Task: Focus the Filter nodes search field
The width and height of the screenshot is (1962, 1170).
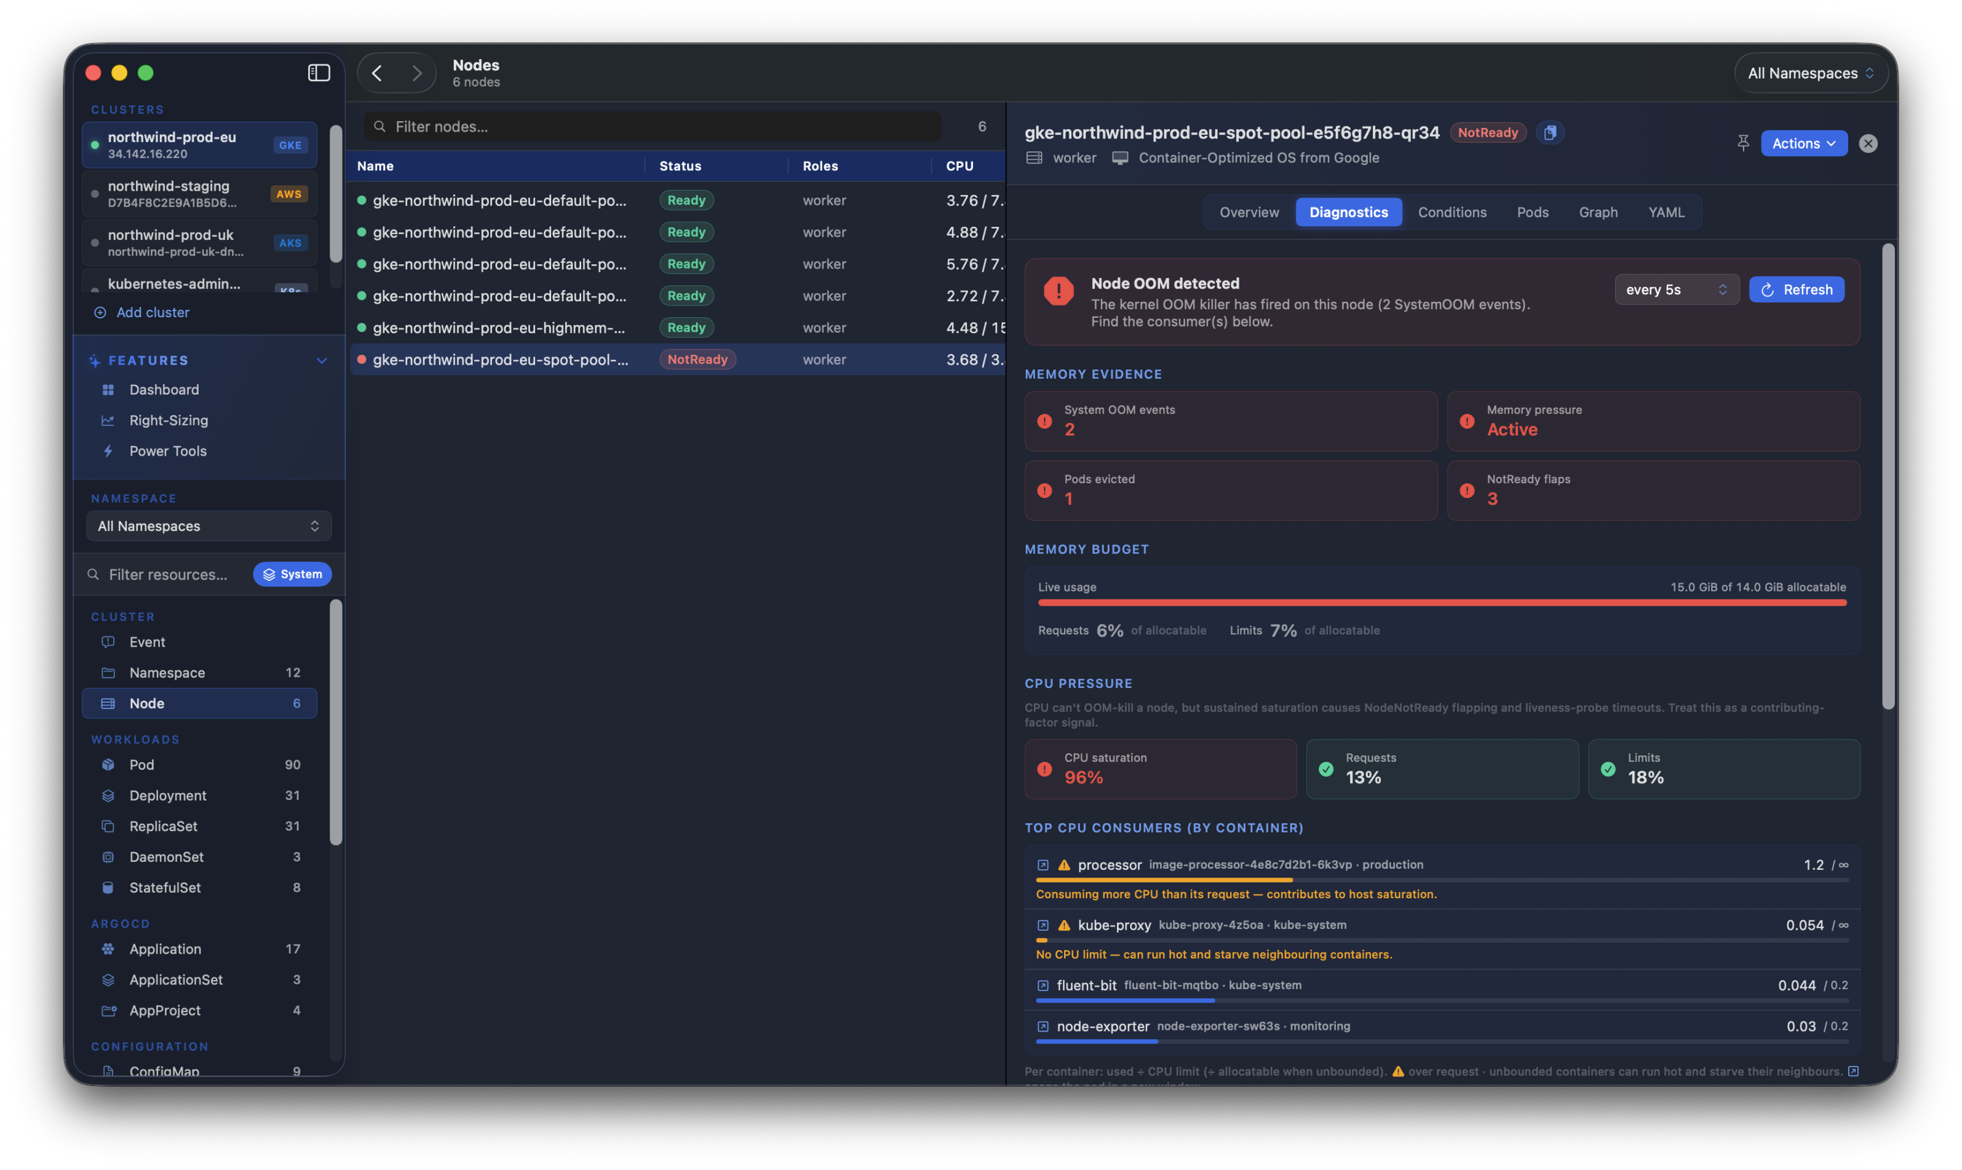Action: coord(652,126)
